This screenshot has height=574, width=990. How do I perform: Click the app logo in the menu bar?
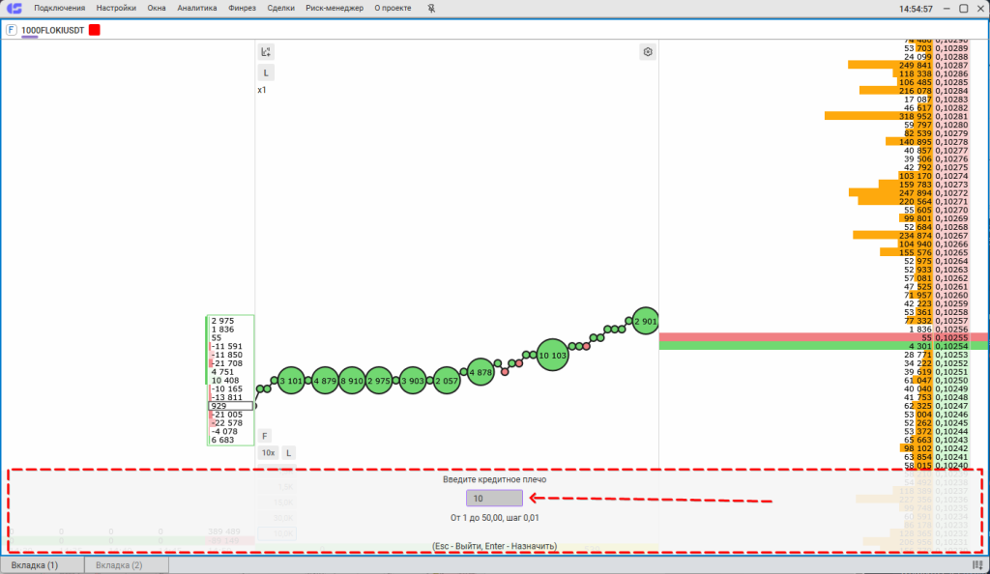15,8
